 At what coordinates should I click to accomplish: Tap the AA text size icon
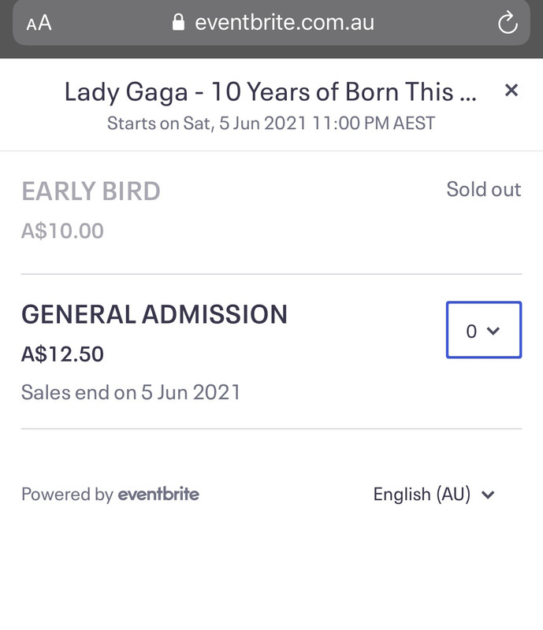click(x=39, y=23)
